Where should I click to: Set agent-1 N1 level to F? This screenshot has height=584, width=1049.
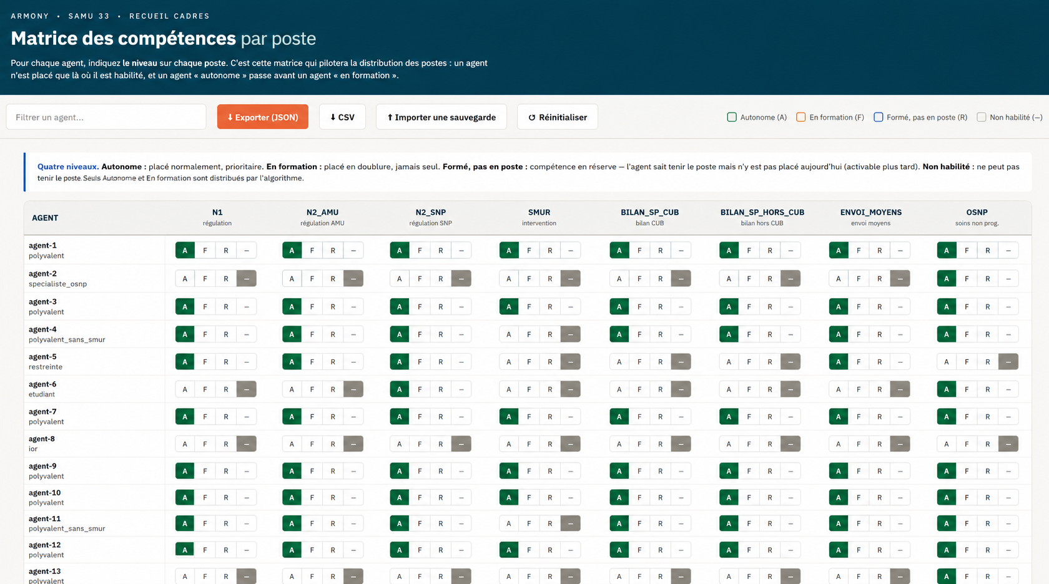(205, 250)
